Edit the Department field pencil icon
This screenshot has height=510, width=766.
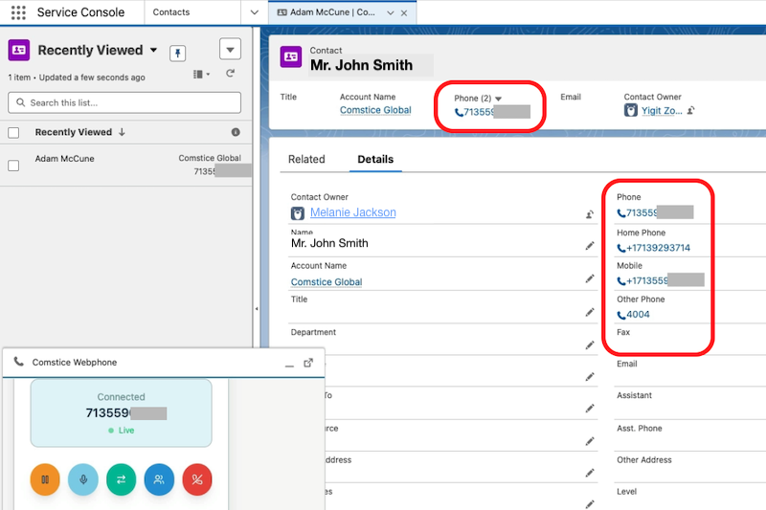click(590, 345)
